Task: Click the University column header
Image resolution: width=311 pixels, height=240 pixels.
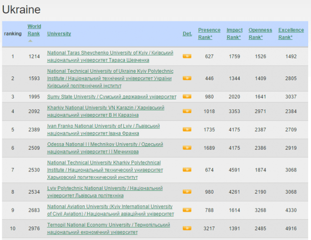Action: pos(59,33)
